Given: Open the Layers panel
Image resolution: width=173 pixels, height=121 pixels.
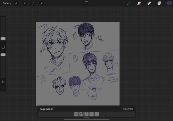Looking at the screenshot, I should click(x=159, y=3).
